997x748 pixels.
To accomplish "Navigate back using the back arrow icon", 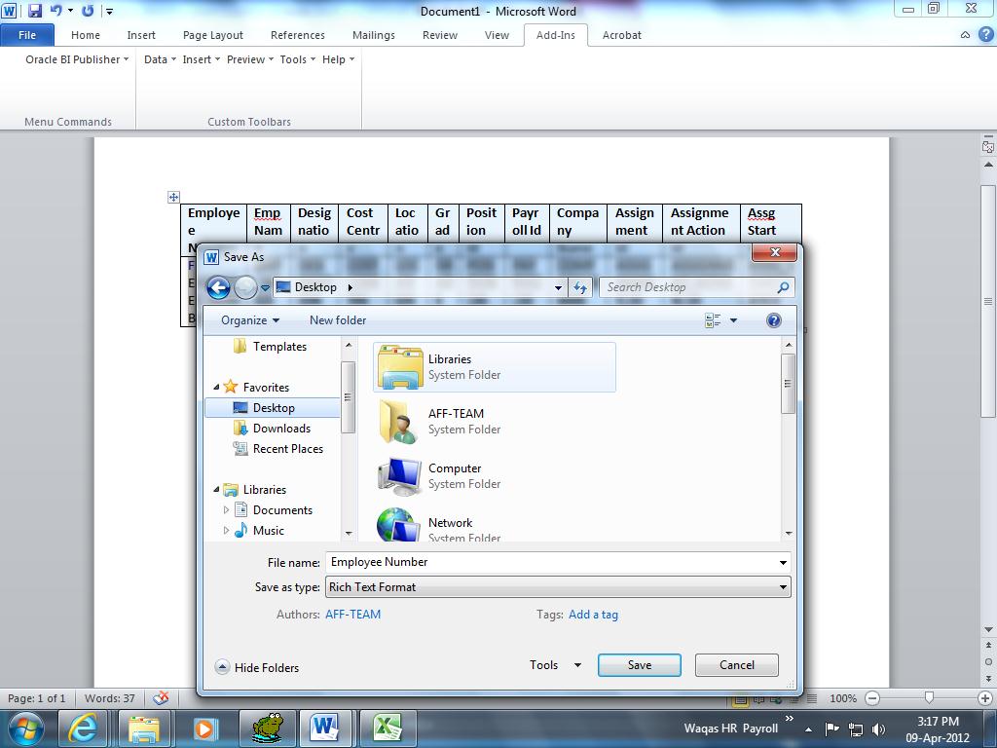I will pos(220,286).
